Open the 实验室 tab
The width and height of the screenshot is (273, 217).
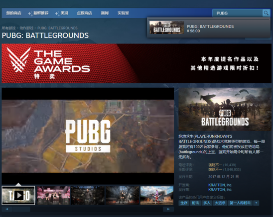[123, 13]
